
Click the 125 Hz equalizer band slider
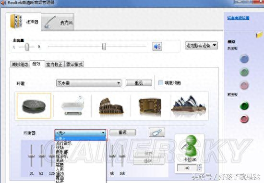(52, 156)
